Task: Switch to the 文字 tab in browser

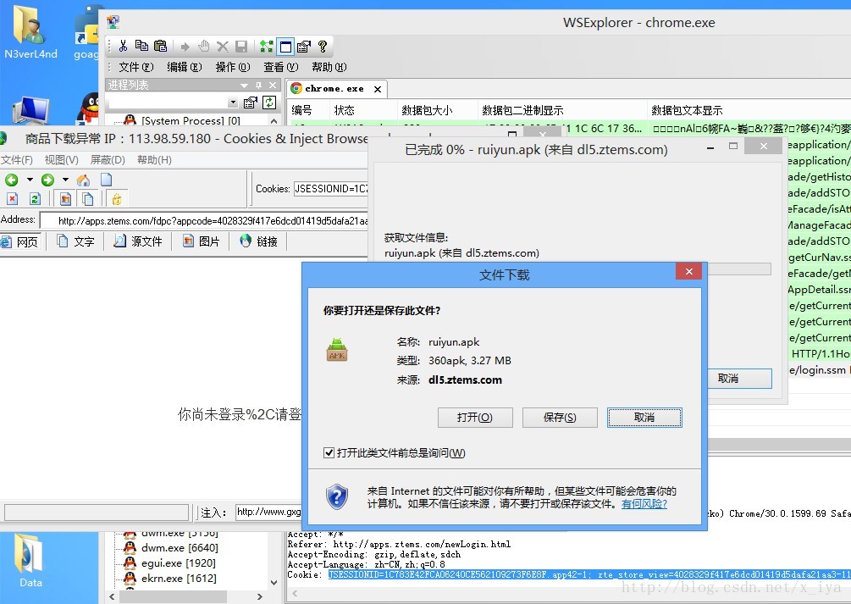Action: [x=76, y=241]
